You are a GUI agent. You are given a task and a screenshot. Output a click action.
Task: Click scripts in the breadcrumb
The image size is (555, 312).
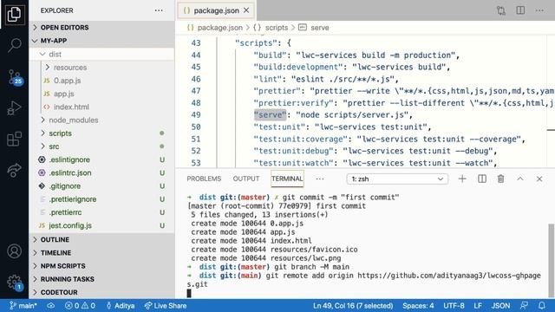pyautogui.click(x=277, y=28)
